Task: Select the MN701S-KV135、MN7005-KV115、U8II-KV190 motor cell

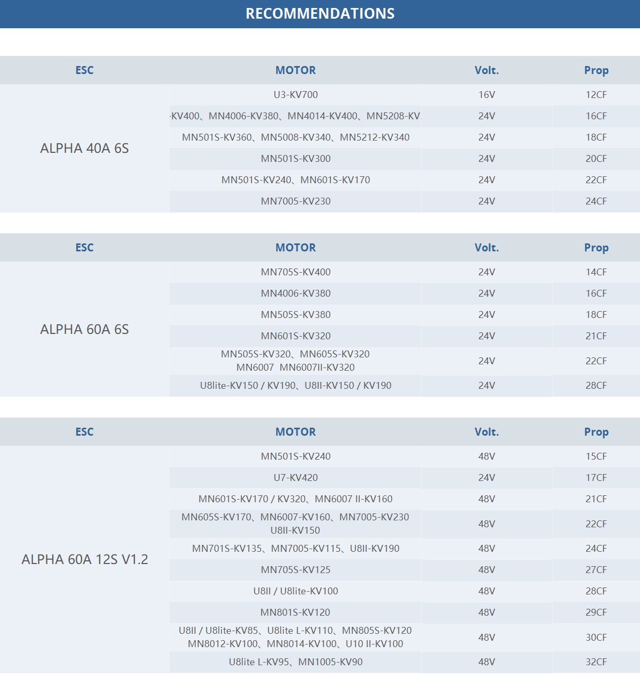Action: point(295,549)
